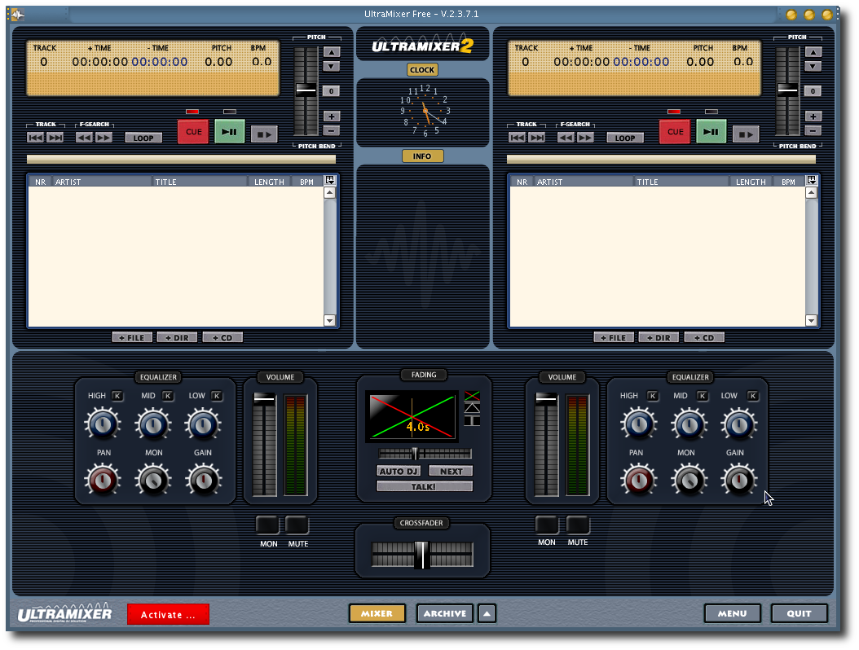Hit stop button on the right deck

point(746,134)
